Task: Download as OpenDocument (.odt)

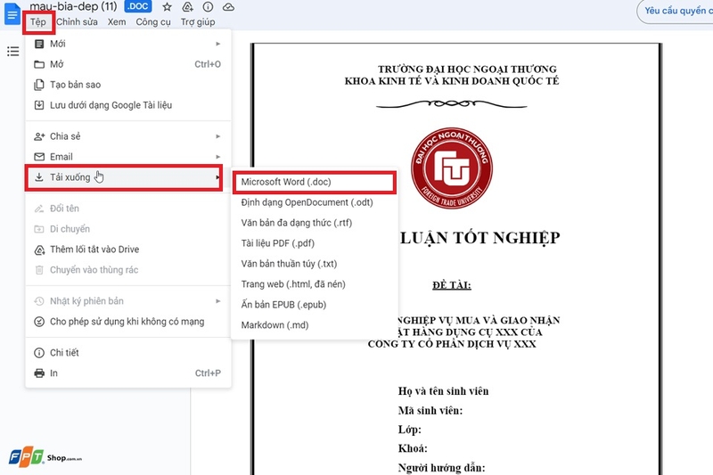Action: [x=315, y=202]
